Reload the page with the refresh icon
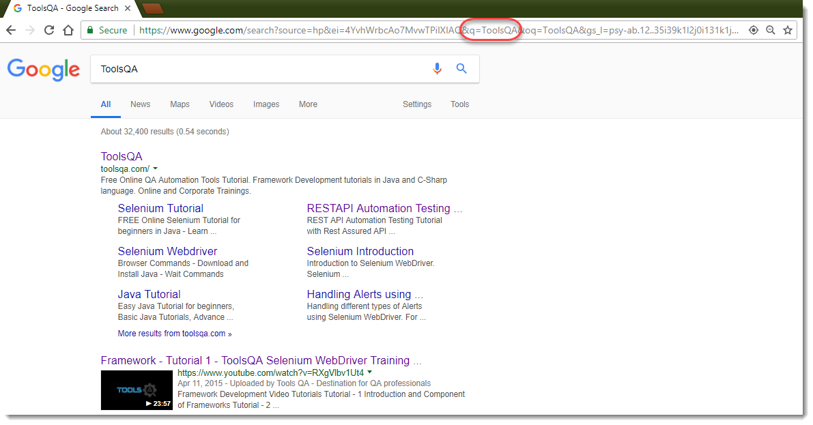This screenshot has width=813, height=425. (49, 30)
